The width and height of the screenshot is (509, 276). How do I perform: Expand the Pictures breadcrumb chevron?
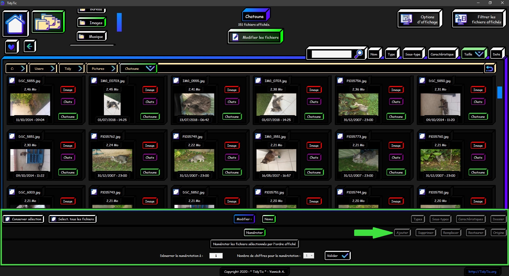[113, 68]
